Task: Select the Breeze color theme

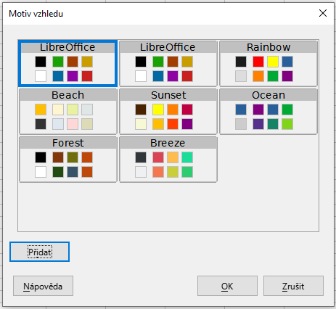Action: (168, 159)
